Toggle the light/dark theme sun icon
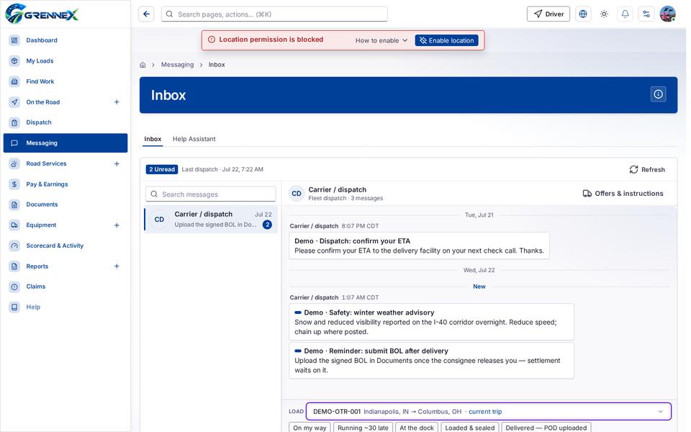 click(x=604, y=14)
